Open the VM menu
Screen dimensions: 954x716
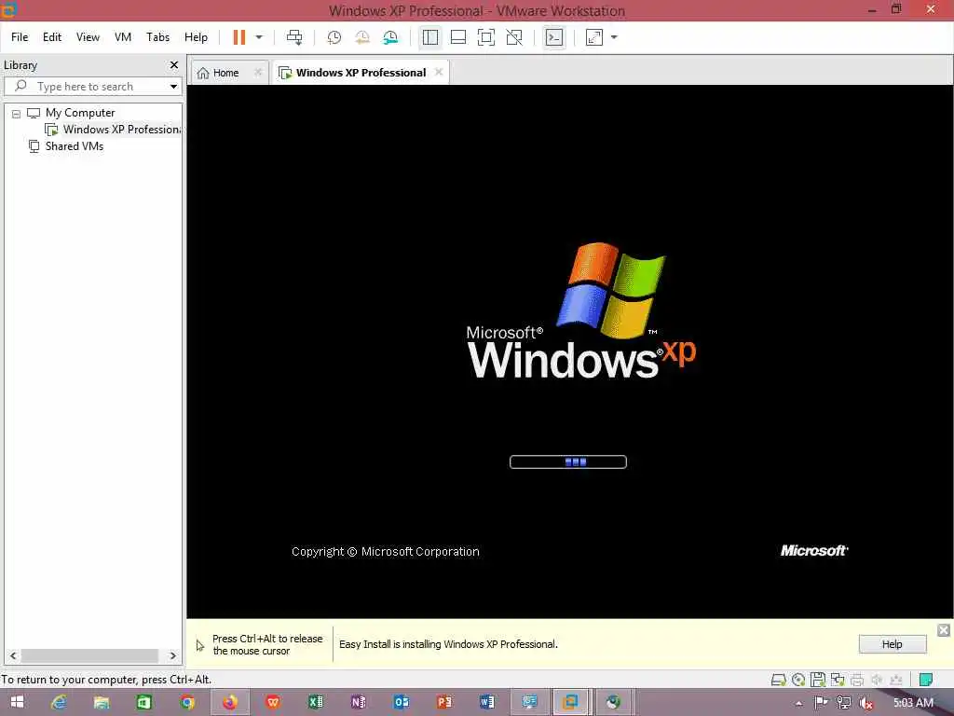(123, 37)
